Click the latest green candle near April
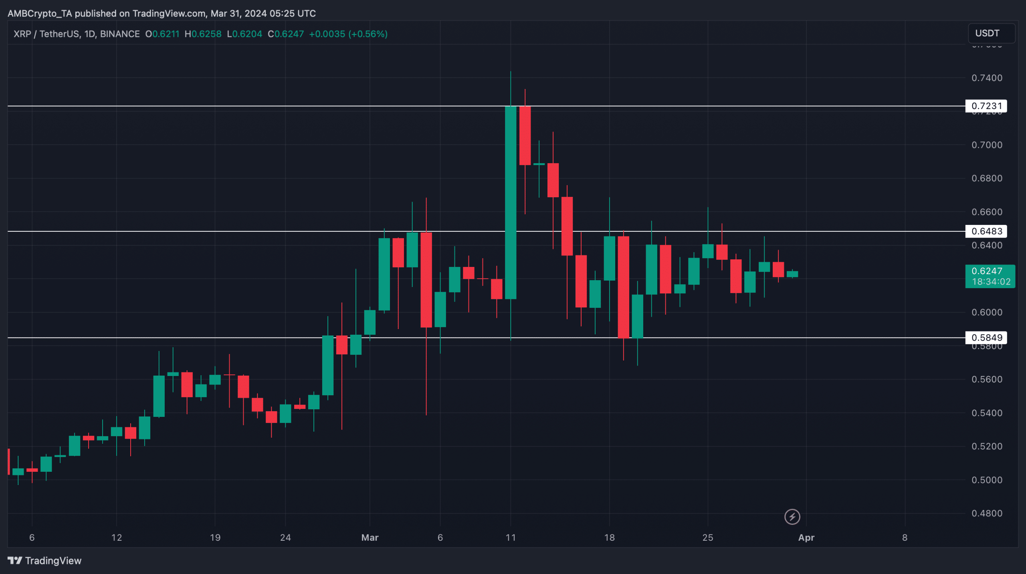The height and width of the screenshot is (574, 1026). (x=792, y=274)
